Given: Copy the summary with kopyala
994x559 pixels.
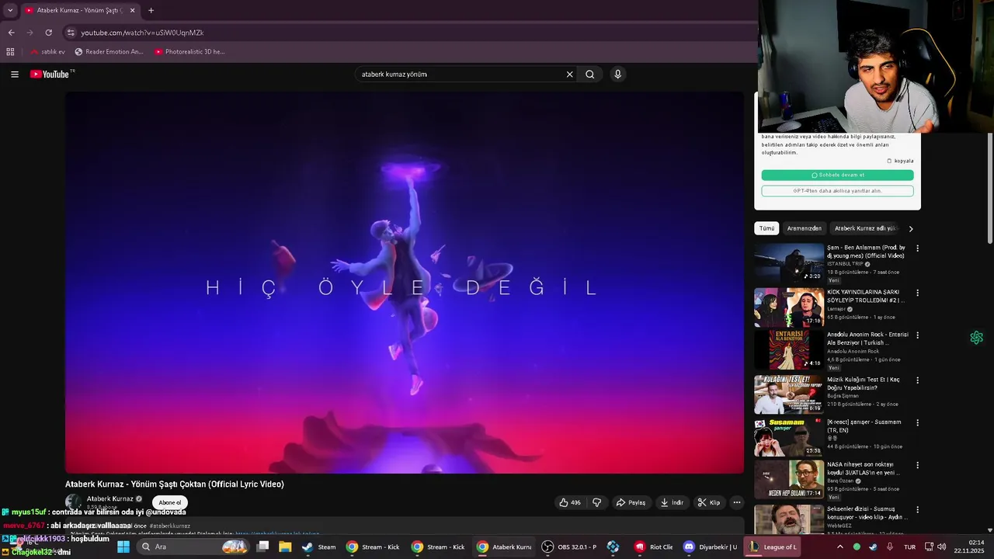Looking at the screenshot, I should 900,161.
